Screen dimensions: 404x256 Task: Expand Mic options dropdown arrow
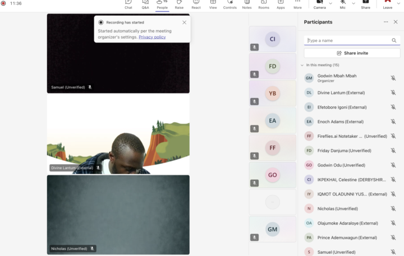353,3
